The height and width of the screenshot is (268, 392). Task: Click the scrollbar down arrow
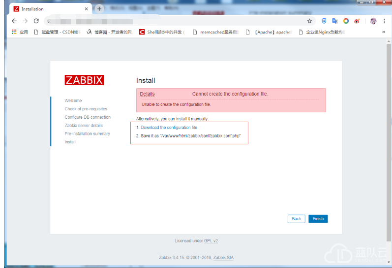(389, 262)
